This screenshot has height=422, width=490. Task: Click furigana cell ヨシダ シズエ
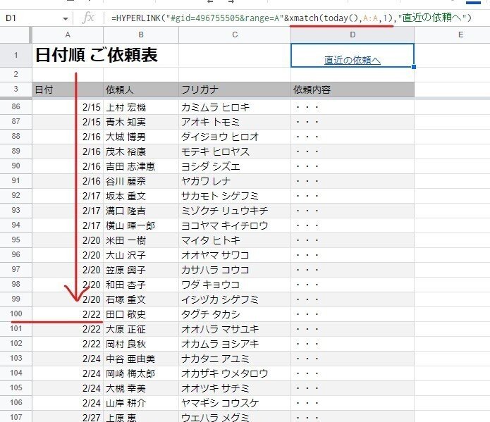(235, 166)
